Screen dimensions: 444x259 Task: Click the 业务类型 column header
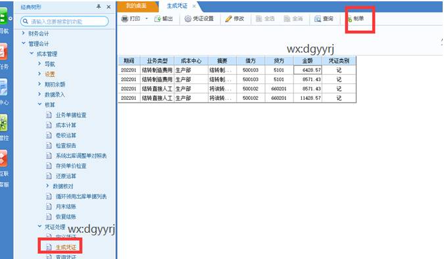[157, 60]
